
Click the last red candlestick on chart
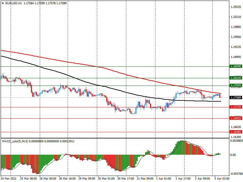[220, 96]
